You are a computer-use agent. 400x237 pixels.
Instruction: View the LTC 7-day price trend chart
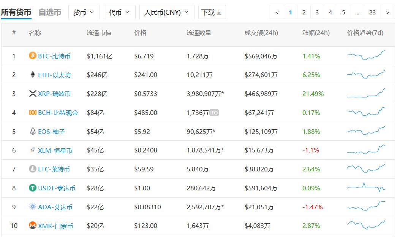click(x=366, y=168)
